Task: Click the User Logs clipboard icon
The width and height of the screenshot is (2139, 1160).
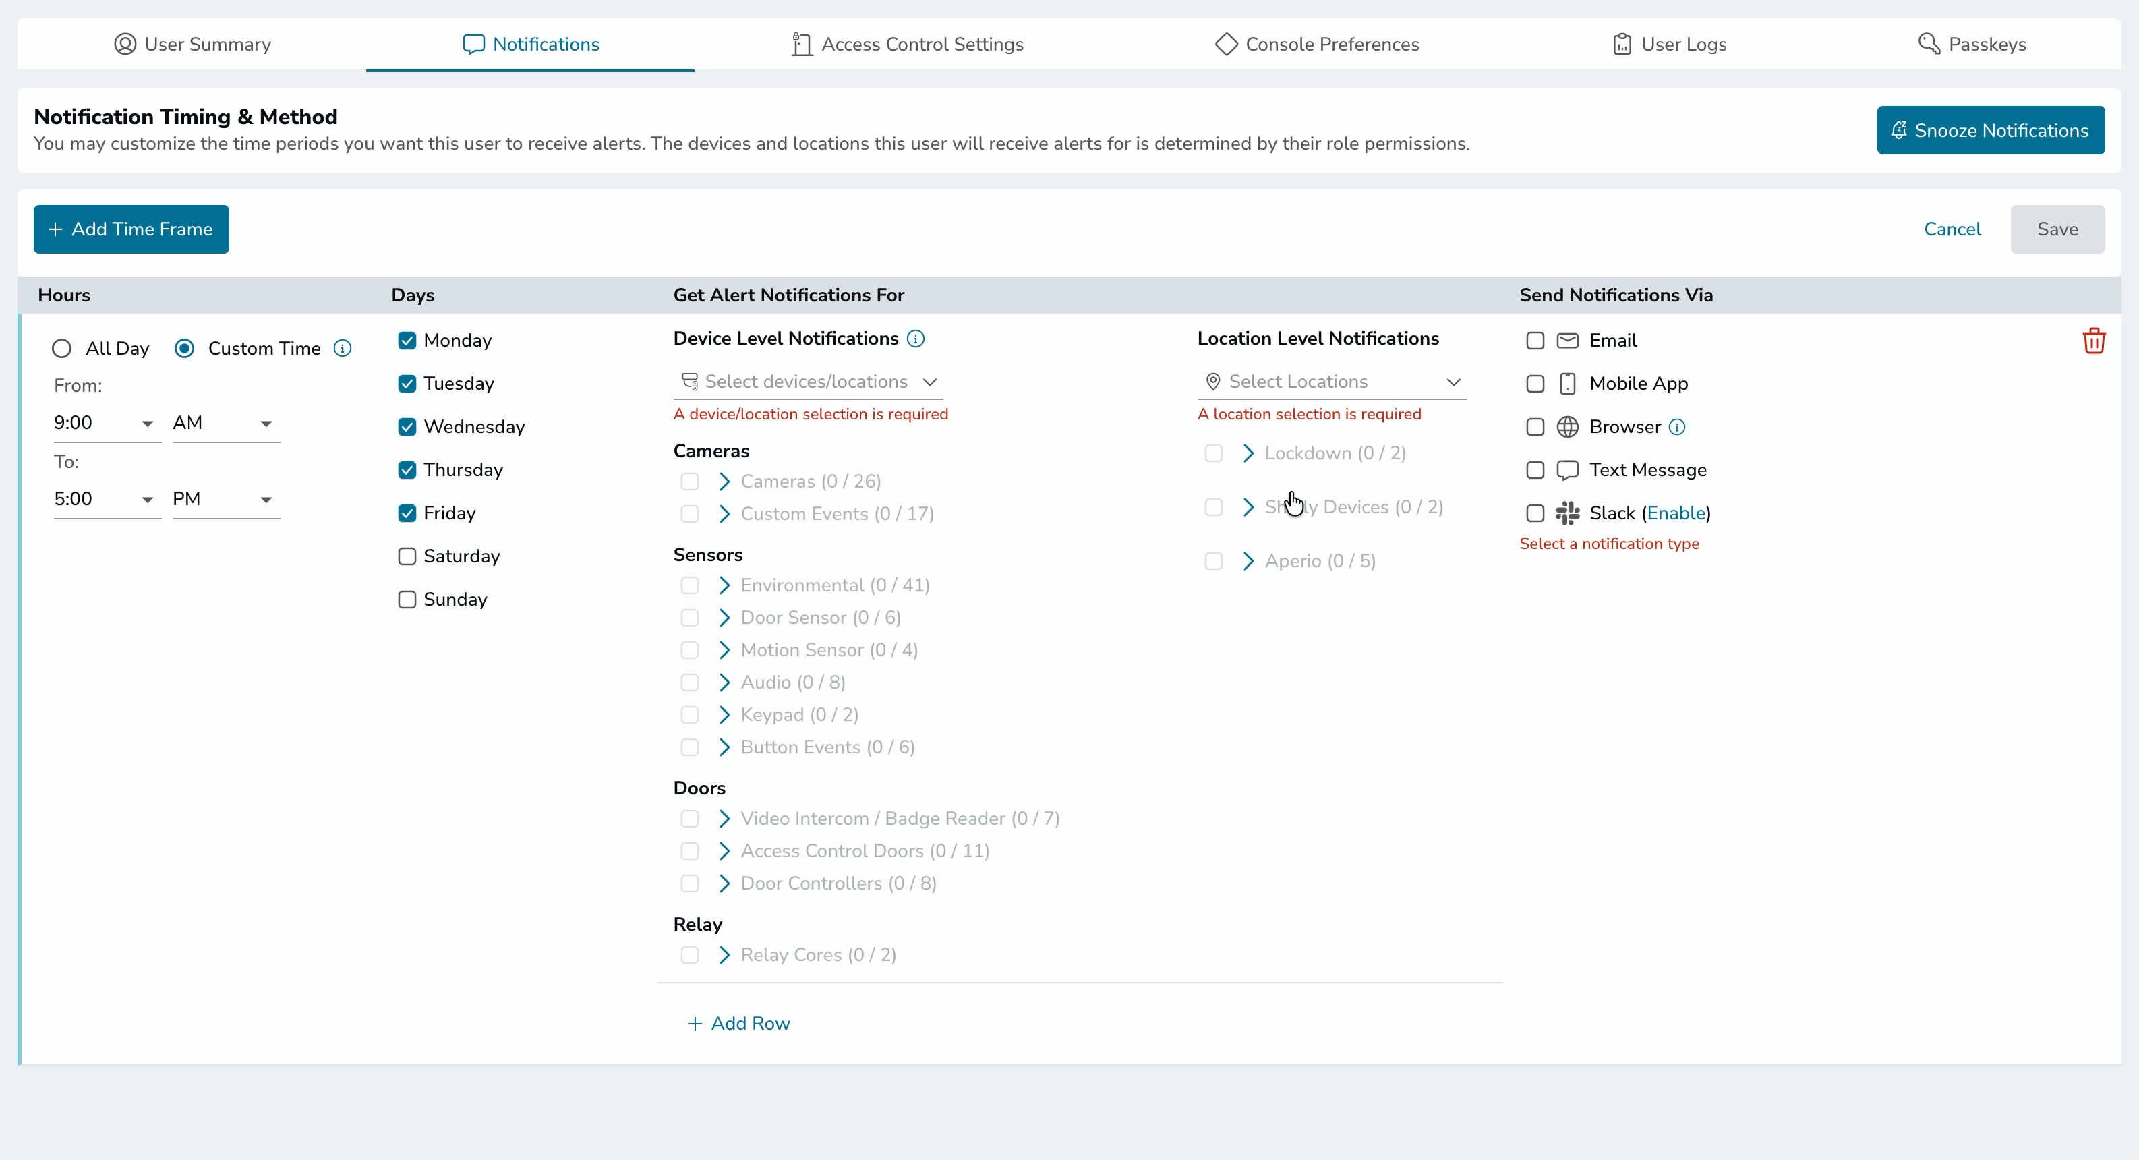Action: 1621,44
